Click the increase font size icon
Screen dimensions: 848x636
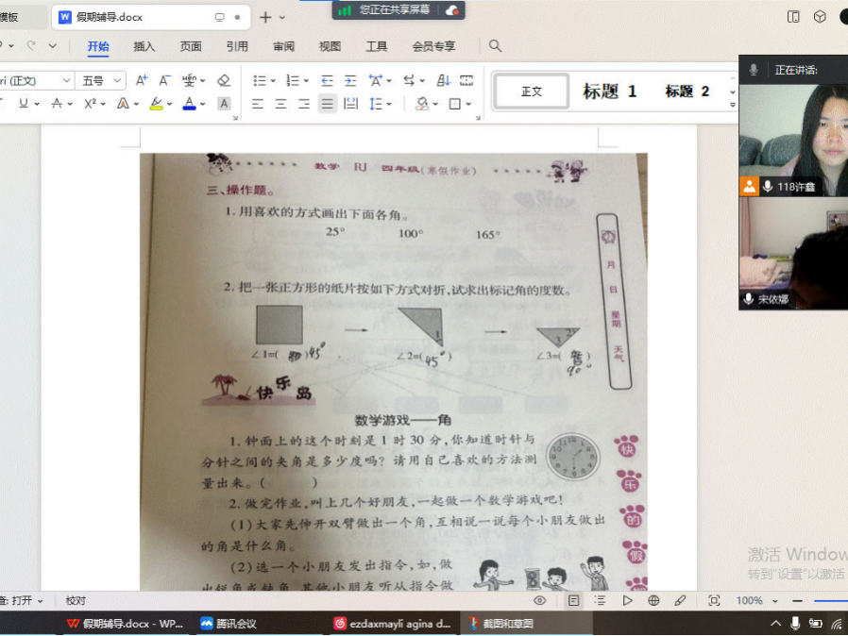[142, 81]
